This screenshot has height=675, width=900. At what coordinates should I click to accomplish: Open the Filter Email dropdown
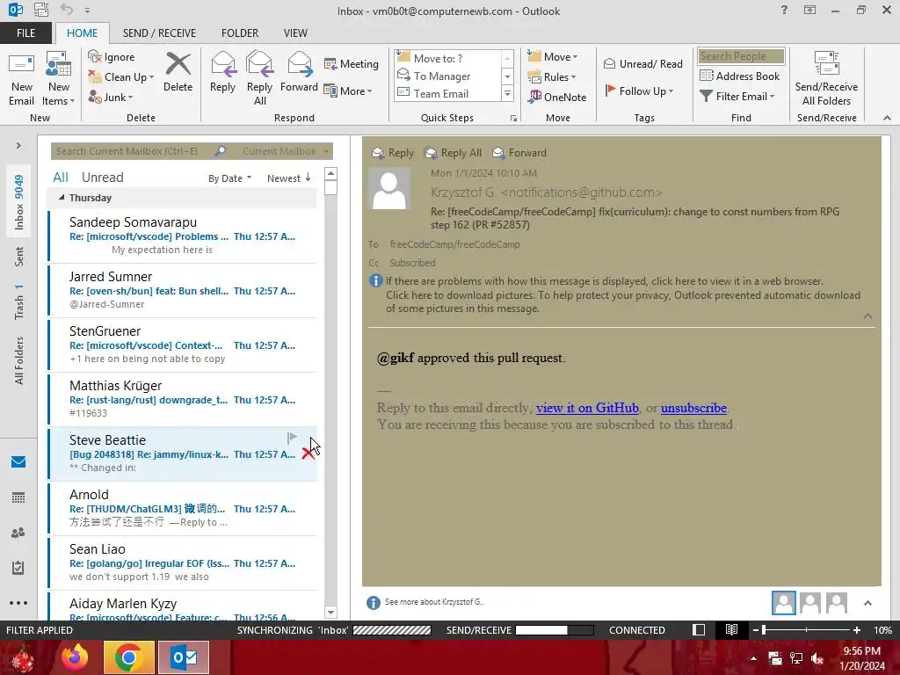pyautogui.click(x=737, y=97)
